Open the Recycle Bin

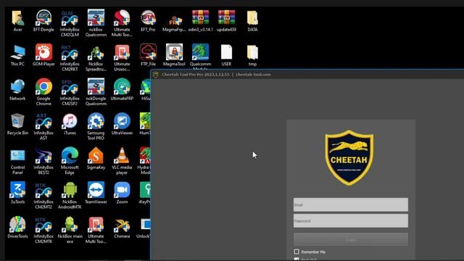pyautogui.click(x=17, y=122)
